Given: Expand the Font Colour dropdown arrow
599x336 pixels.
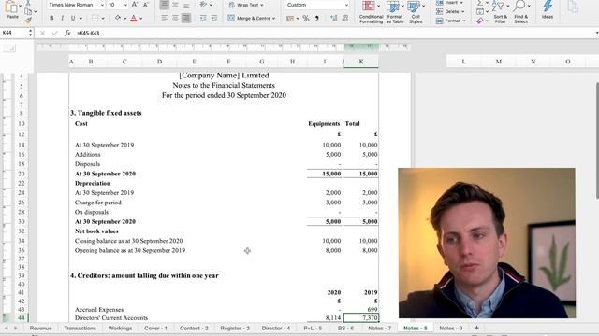Looking at the screenshot, I should pyautogui.click(x=141, y=19).
